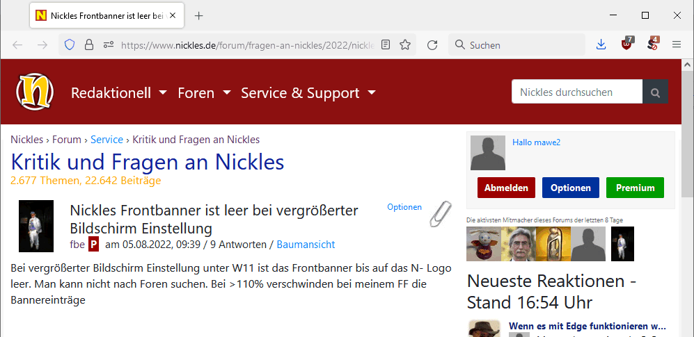Open uBlock Origin extension with badge 7
The height and width of the screenshot is (337, 694).
626,44
